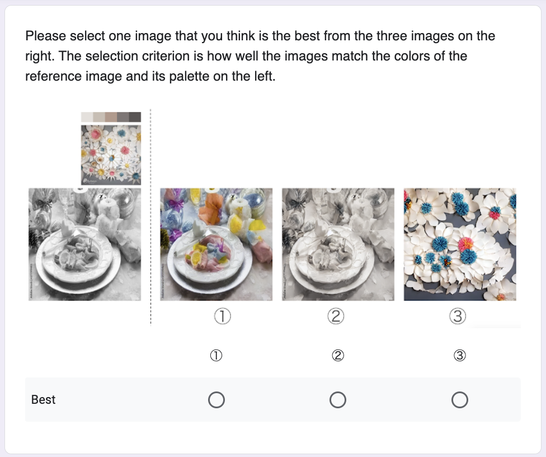
Task: Open the colorful pastel plate image
Action: pos(216,244)
